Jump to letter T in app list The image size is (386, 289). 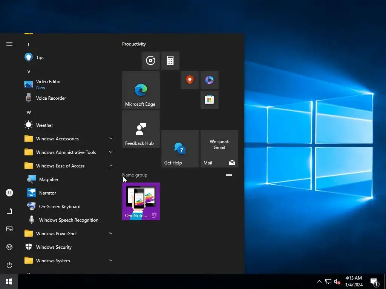tap(29, 44)
